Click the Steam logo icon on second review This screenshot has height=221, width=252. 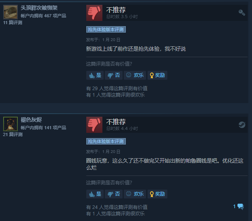click(242, 125)
